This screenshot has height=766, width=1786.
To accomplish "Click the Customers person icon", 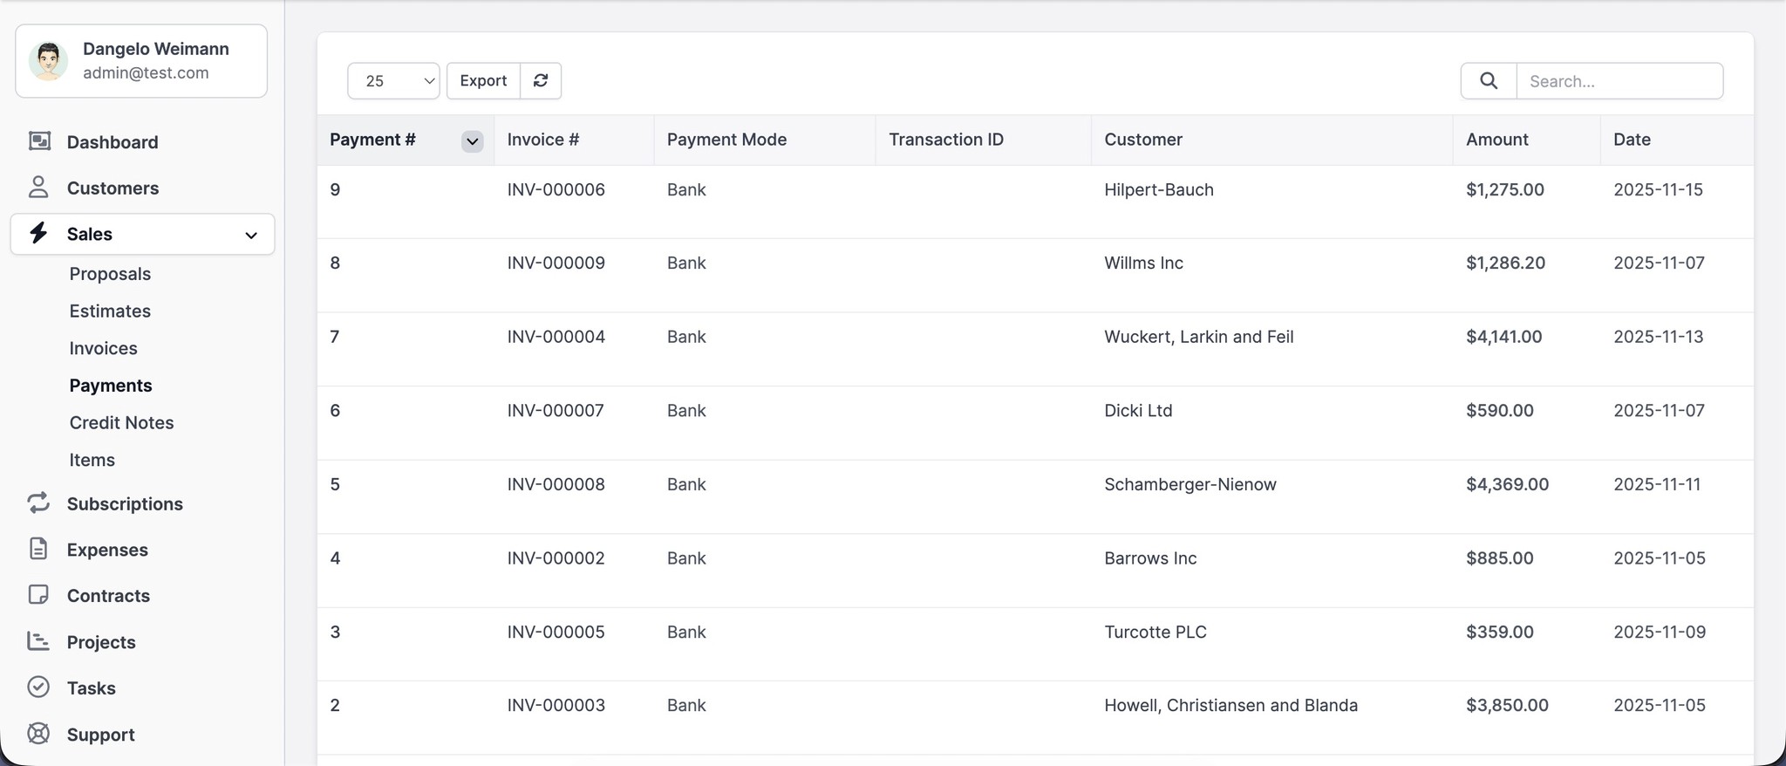I will (38, 188).
